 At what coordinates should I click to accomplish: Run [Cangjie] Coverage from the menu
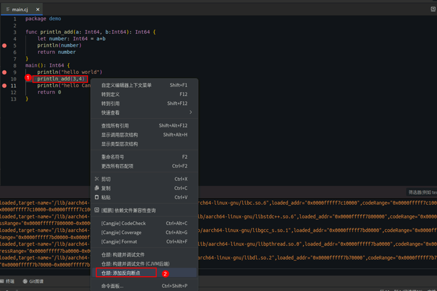pyautogui.click(x=144, y=232)
